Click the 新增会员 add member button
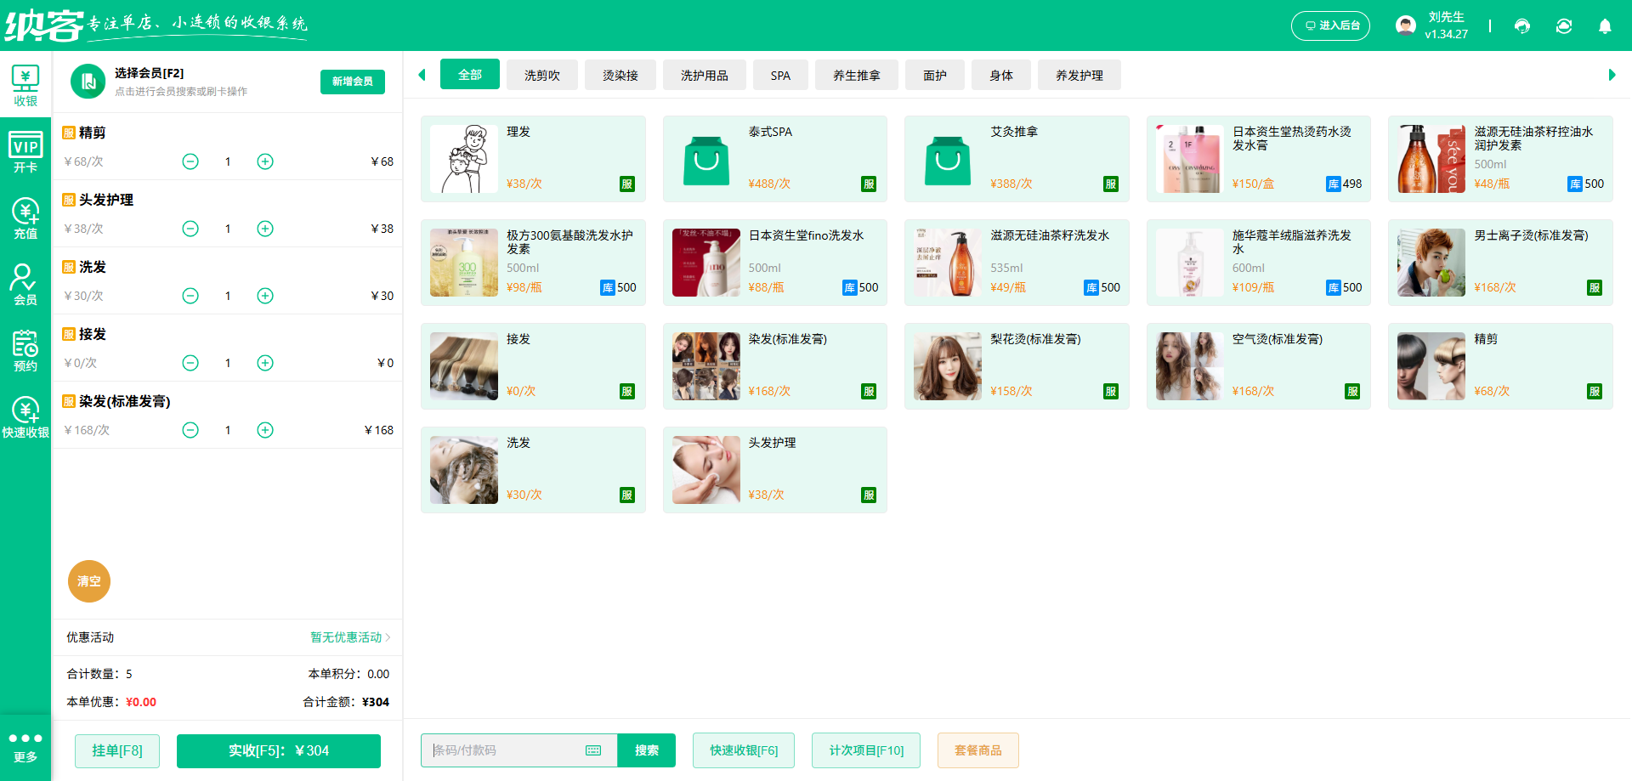Screen dimensions: 1632x781 (352, 82)
